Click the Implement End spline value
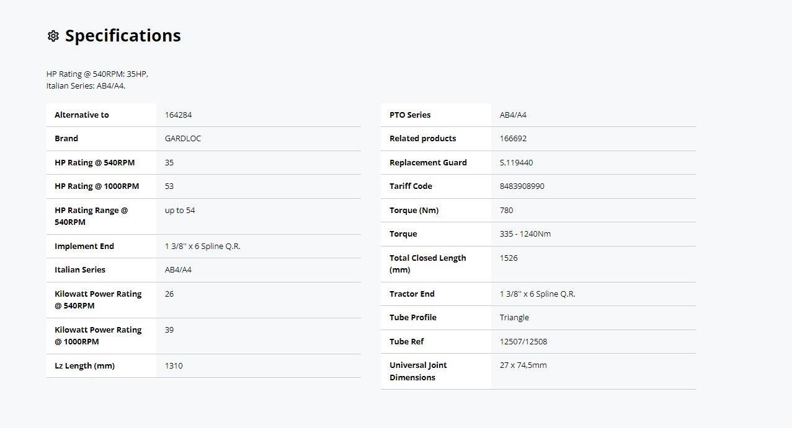This screenshot has height=428, width=792. 202,247
